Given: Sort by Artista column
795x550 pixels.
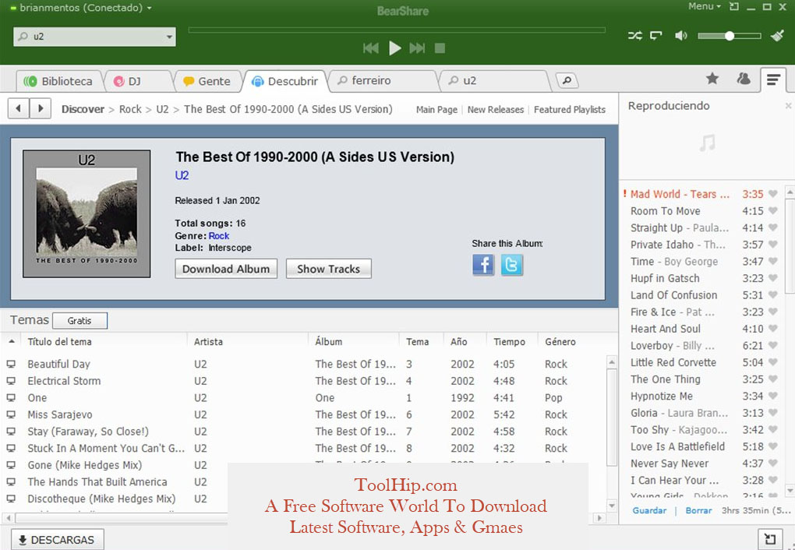Looking at the screenshot, I should click(208, 342).
